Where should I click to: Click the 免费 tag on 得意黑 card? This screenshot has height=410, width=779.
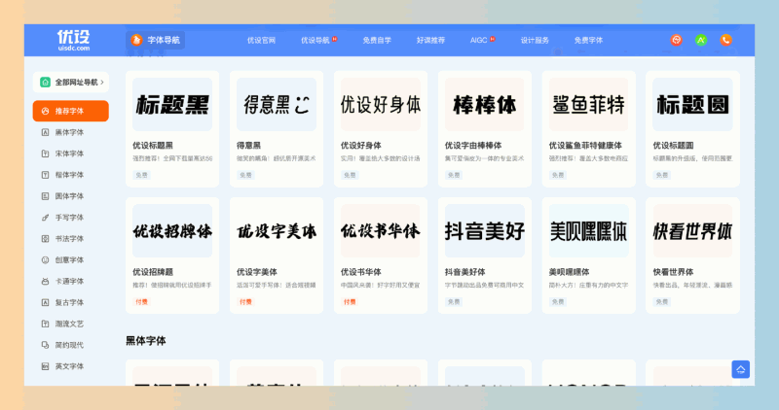pyautogui.click(x=245, y=175)
